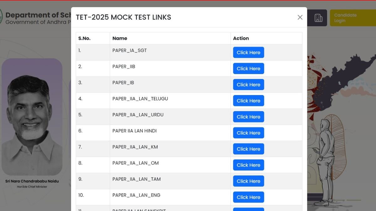This screenshot has width=376, height=211.
Task: Click the Action column header
Action: (241, 38)
